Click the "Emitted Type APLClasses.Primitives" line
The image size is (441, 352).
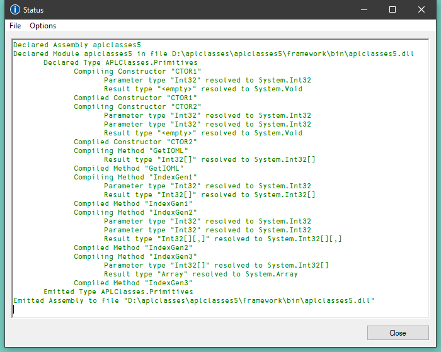(x=118, y=292)
